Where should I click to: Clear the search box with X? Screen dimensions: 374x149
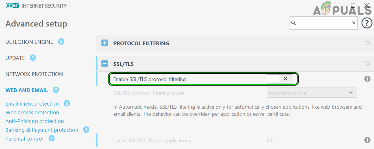pos(353,23)
